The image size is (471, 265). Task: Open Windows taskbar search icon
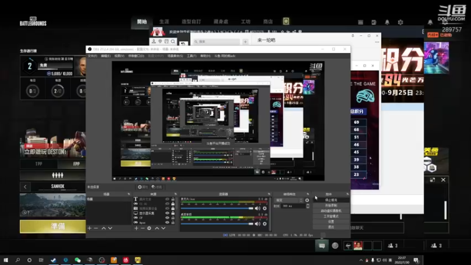coord(18,260)
